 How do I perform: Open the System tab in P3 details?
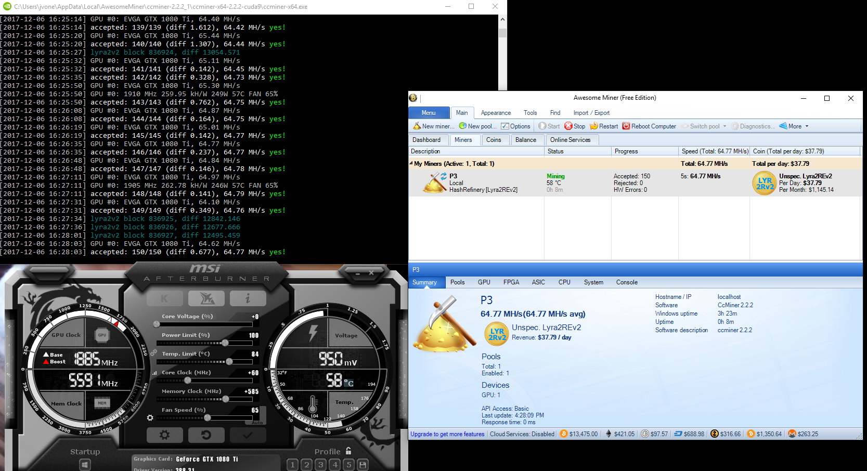[593, 282]
